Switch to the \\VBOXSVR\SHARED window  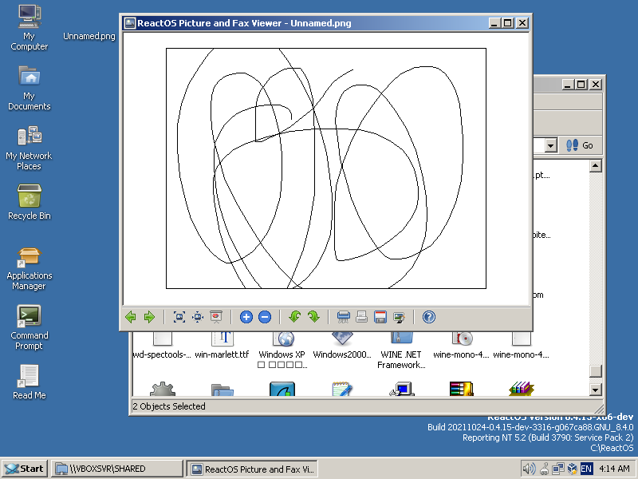(116, 469)
